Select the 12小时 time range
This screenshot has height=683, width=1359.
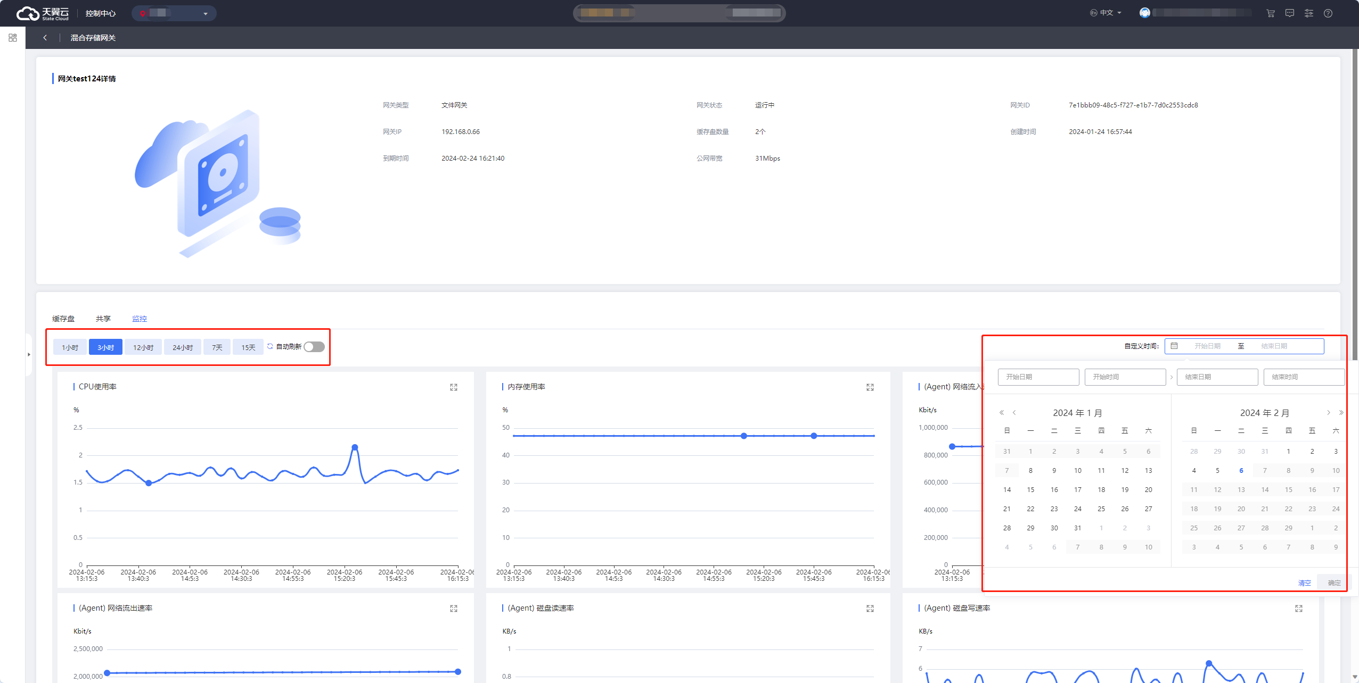point(143,347)
